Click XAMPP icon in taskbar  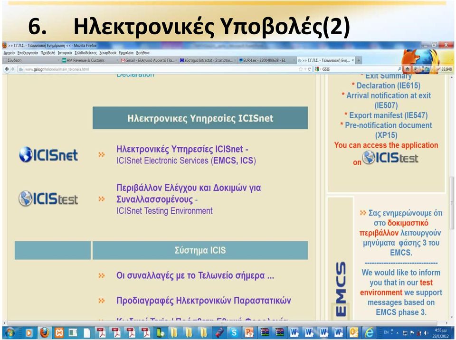[59, 332]
